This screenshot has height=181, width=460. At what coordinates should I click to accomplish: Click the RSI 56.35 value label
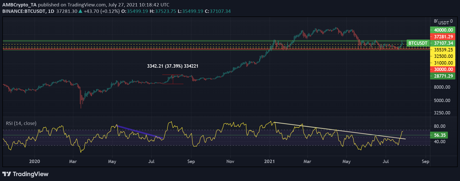pyautogui.click(x=440, y=135)
